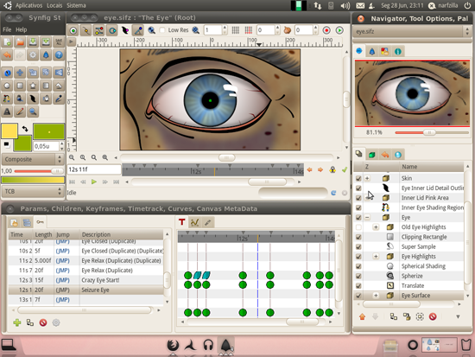The width and height of the screenshot is (475, 357).
Task: Uncheck Inner Lid Pink Area checkbox
Action: click(358, 198)
